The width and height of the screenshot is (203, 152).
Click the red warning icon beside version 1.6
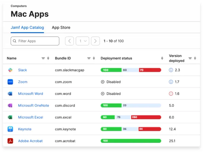171,94
